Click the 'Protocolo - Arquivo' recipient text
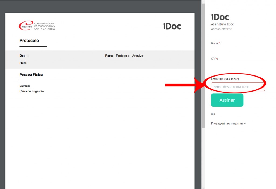Image resolution: width=276 pixels, height=189 pixels. point(129,56)
